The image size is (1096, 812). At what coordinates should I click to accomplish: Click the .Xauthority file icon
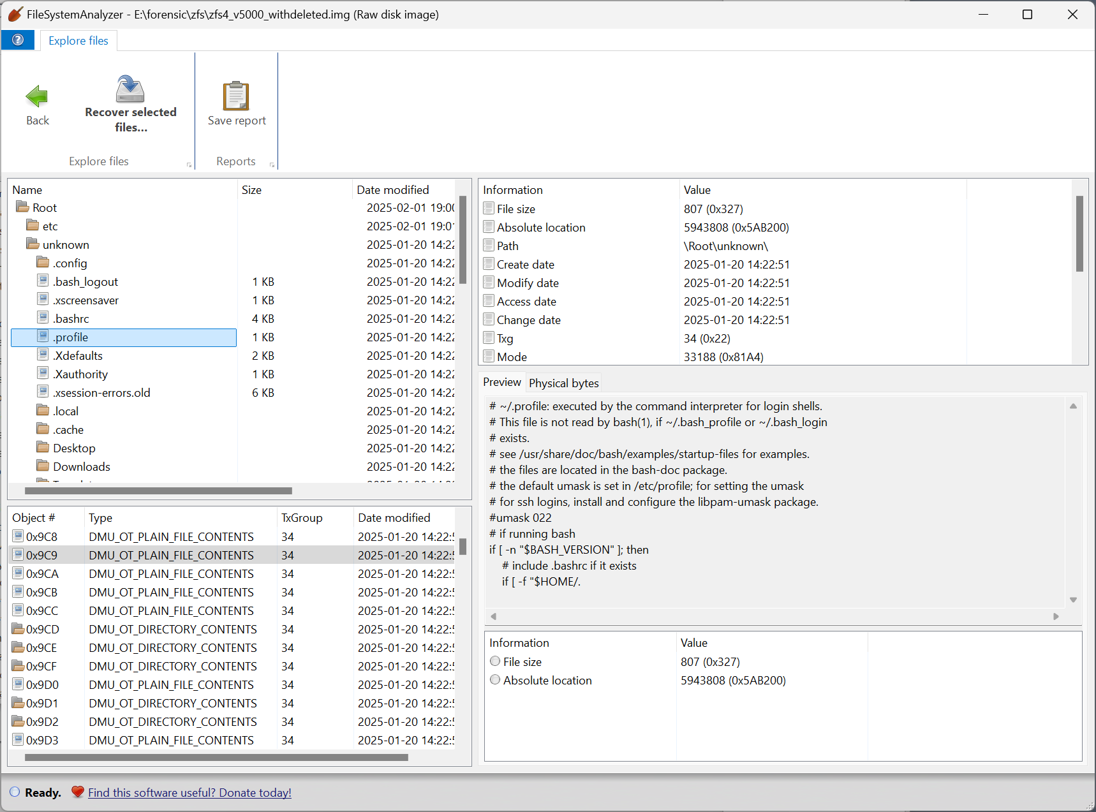click(43, 373)
